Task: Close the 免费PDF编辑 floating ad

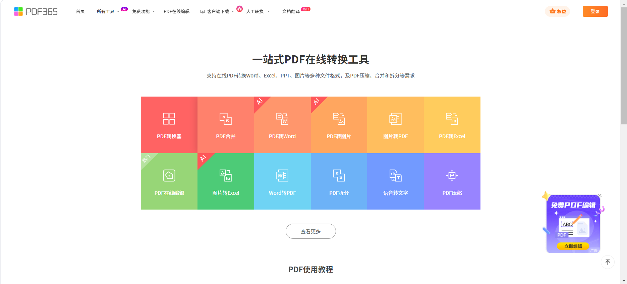Action: pyautogui.click(x=600, y=195)
